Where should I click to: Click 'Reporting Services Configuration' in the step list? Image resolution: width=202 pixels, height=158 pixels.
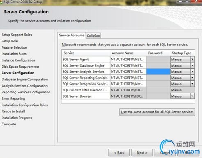point(26,92)
